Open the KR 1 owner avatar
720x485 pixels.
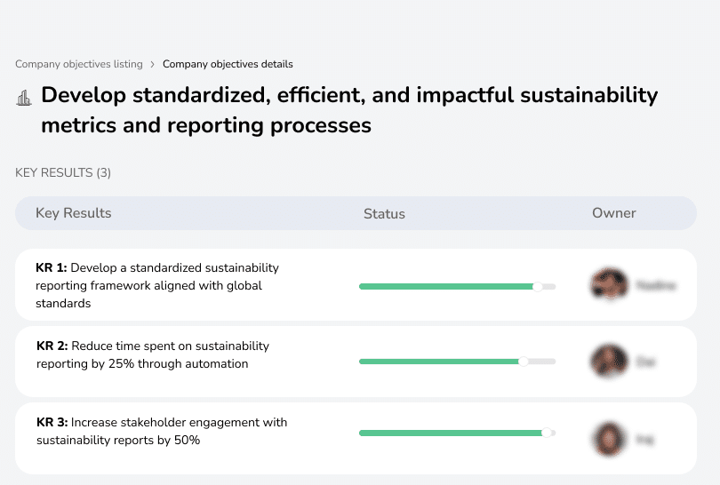point(610,284)
